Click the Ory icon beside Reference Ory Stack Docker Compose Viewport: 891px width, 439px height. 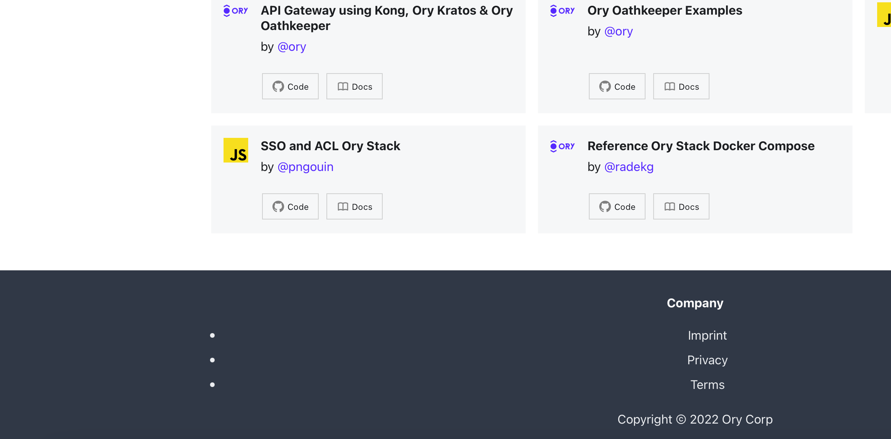tap(562, 146)
